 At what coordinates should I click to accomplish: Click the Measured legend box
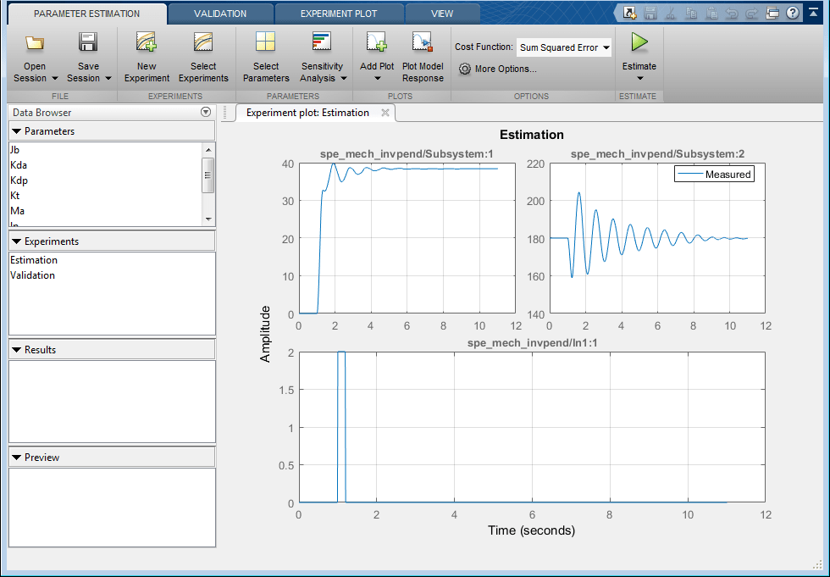tap(714, 175)
